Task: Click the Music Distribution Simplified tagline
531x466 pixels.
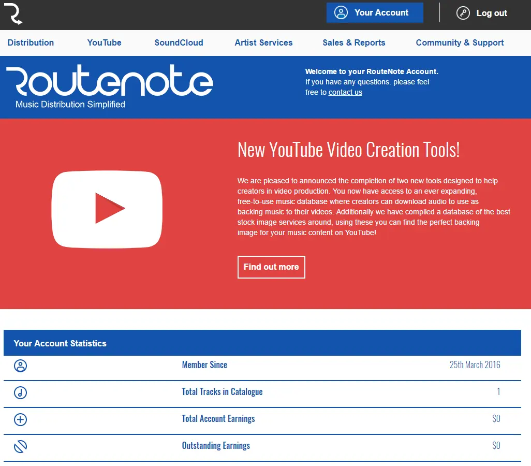Action: click(x=70, y=105)
